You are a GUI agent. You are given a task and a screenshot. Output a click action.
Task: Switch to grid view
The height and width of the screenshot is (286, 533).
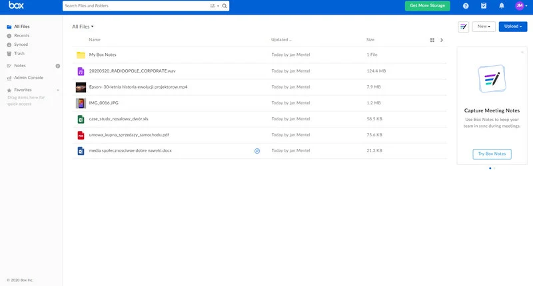click(432, 40)
